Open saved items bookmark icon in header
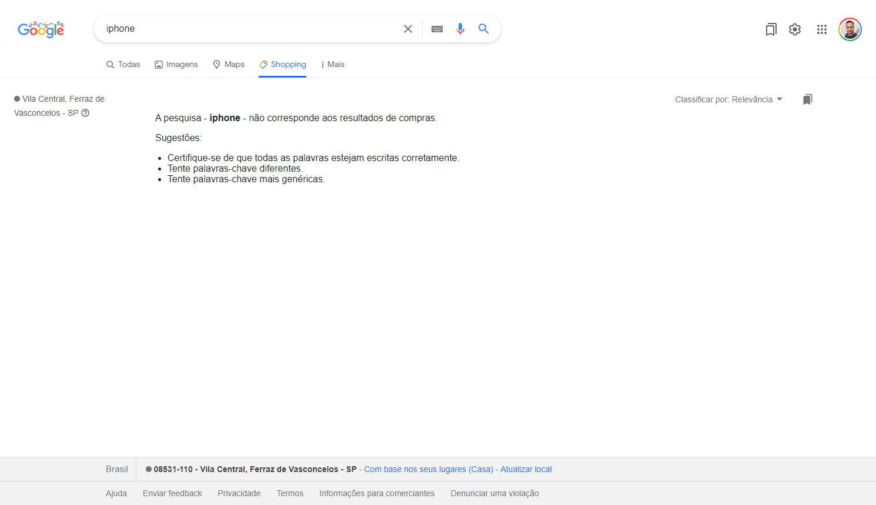The image size is (876, 505). coord(771,29)
